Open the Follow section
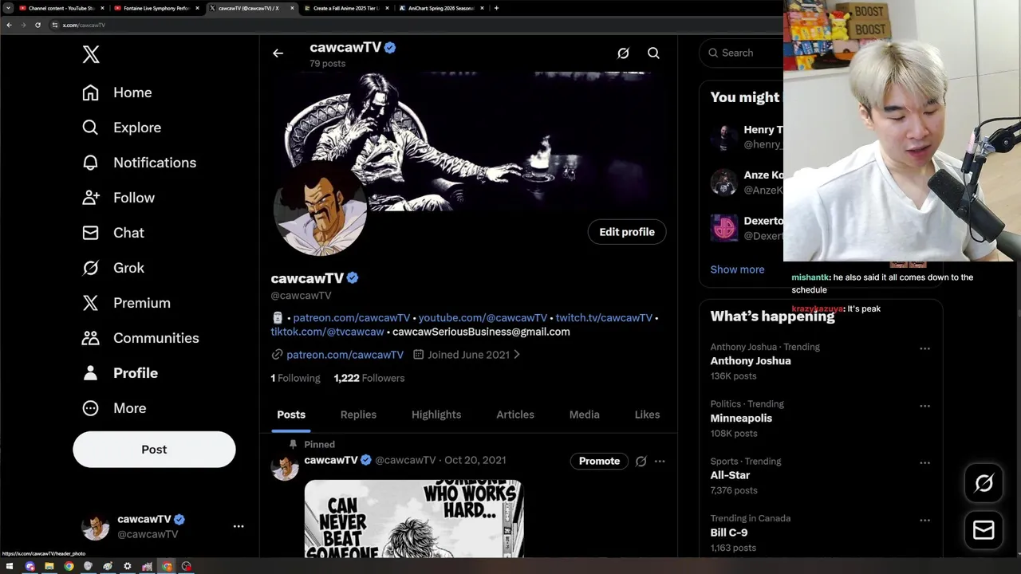The width and height of the screenshot is (1021, 574). [x=118, y=198]
